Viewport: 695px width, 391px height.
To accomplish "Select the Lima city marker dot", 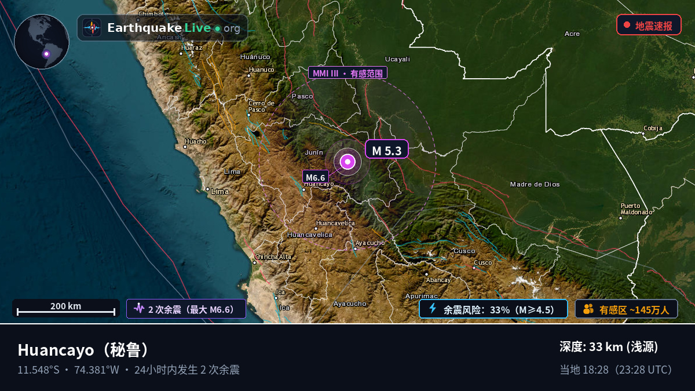I will (x=207, y=189).
